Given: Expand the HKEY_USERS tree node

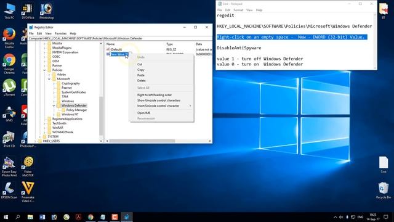Looking at the screenshot, I should (36, 141).
